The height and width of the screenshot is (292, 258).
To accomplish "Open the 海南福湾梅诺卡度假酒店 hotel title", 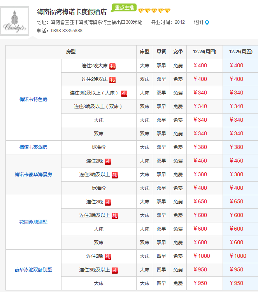I will pyautogui.click(x=71, y=12).
